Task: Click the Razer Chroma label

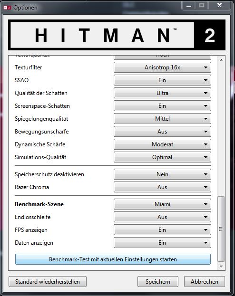Action: point(32,187)
